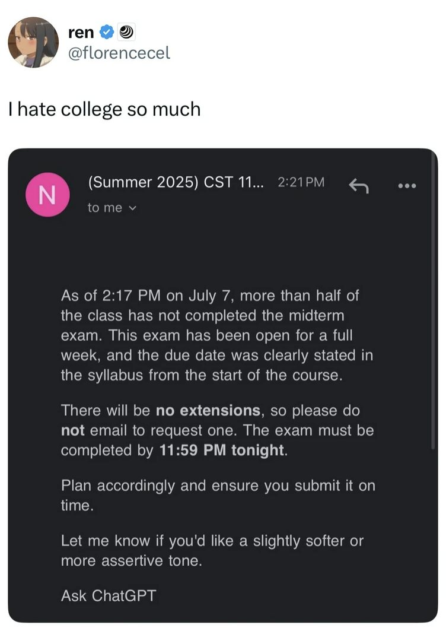Screen dimensions: 446x628
Task: Click the reply arrow icon in email header
Action: click(359, 186)
